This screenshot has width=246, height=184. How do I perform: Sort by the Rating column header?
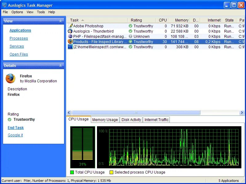point(142,20)
